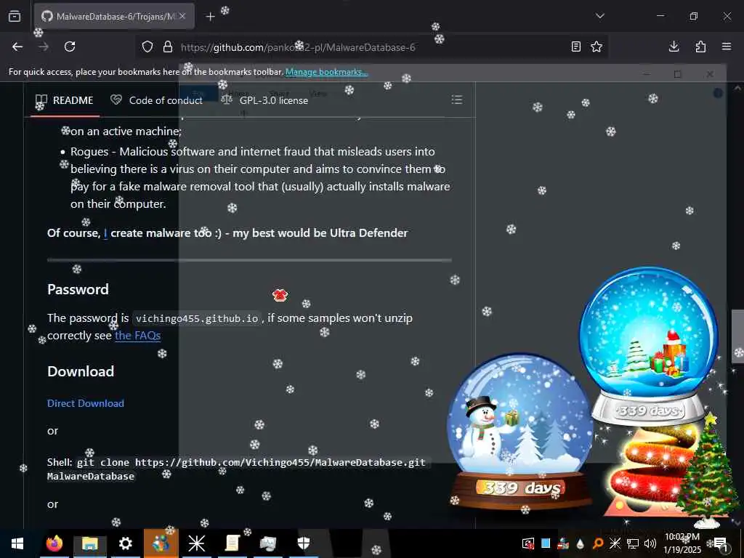The width and height of the screenshot is (744, 558).
Task: Click the presents snow globe widget
Action: 649,345
